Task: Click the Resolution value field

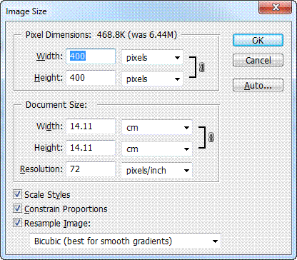Action: click(x=91, y=169)
